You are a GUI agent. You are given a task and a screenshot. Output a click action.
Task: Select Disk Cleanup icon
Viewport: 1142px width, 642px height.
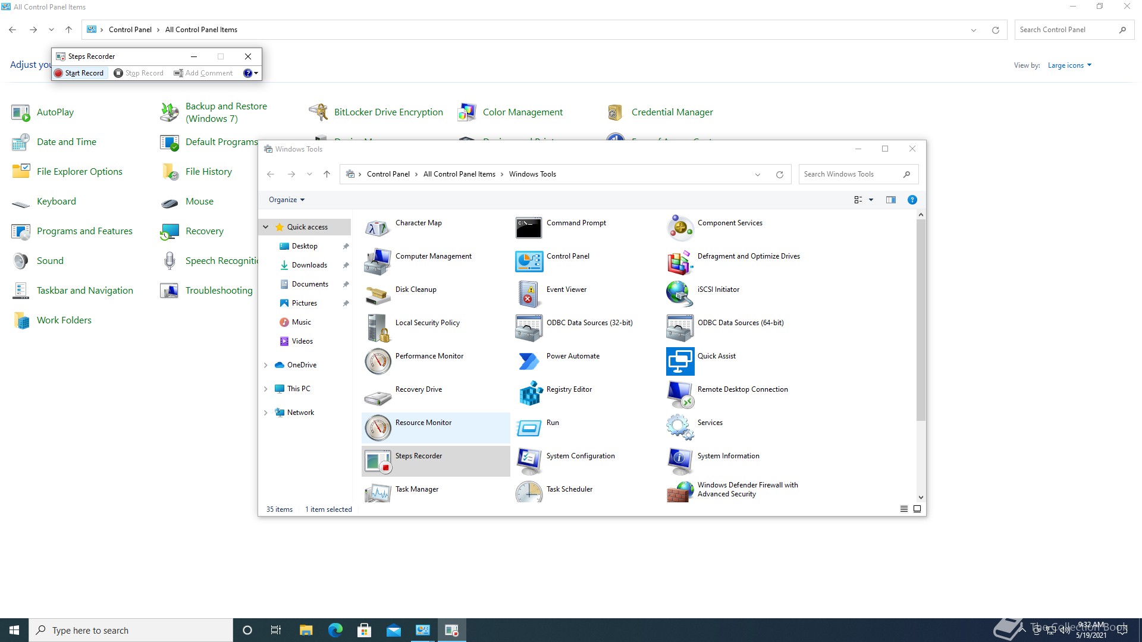pos(377,294)
